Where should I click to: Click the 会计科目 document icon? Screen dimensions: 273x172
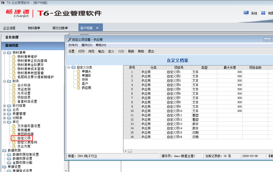(x=14, y=85)
